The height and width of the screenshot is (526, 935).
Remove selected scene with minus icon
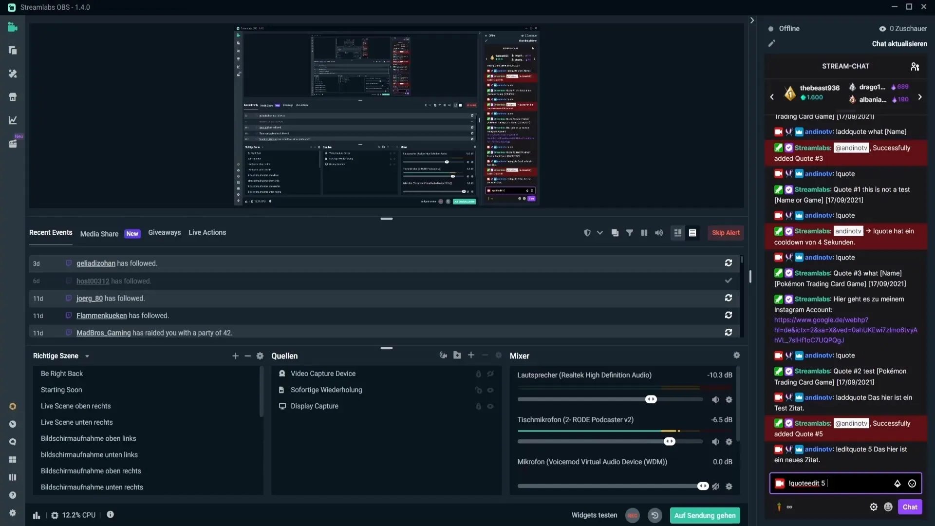(248, 356)
